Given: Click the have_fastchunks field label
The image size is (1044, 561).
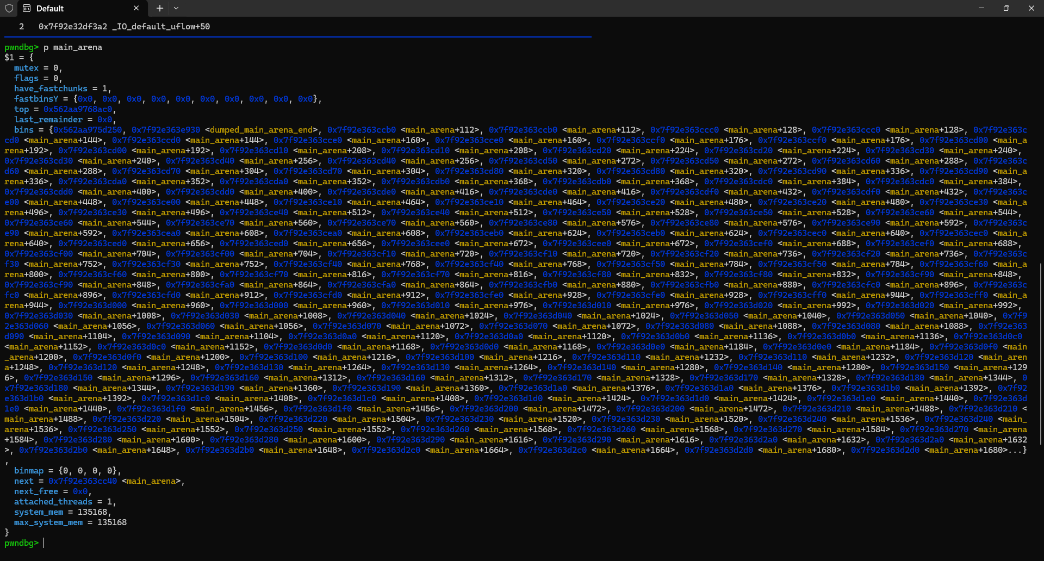Looking at the screenshot, I should (51, 88).
